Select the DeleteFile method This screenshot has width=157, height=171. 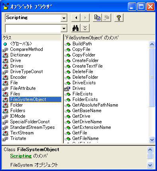coord(82,72)
